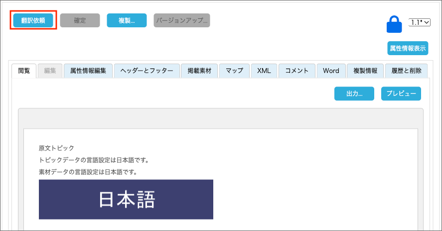Click the greyed 確定 button
The width and height of the screenshot is (442, 231).
point(80,20)
